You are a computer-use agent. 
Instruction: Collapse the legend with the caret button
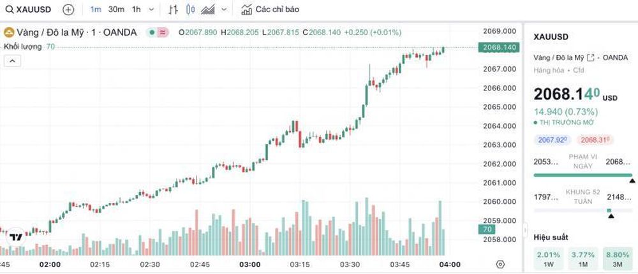tap(12, 61)
